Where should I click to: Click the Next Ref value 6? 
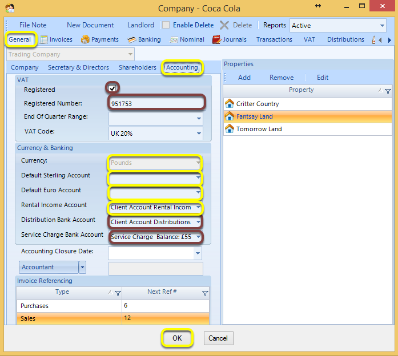126,305
